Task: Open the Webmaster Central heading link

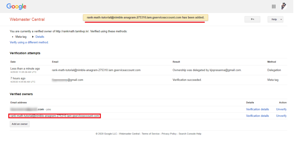Action: point(27,19)
